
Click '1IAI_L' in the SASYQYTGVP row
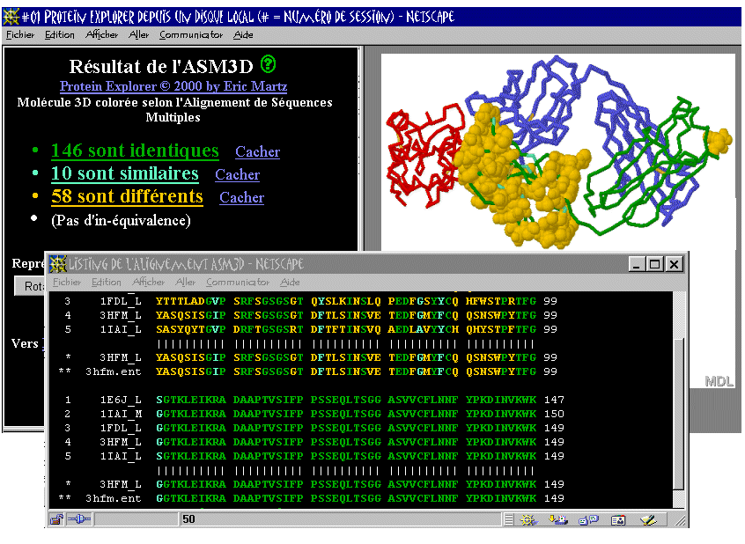(121, 329)
